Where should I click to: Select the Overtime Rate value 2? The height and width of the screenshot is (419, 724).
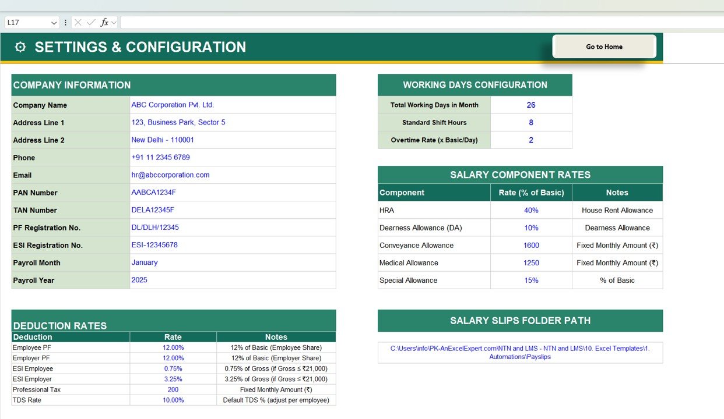[530, 140]
